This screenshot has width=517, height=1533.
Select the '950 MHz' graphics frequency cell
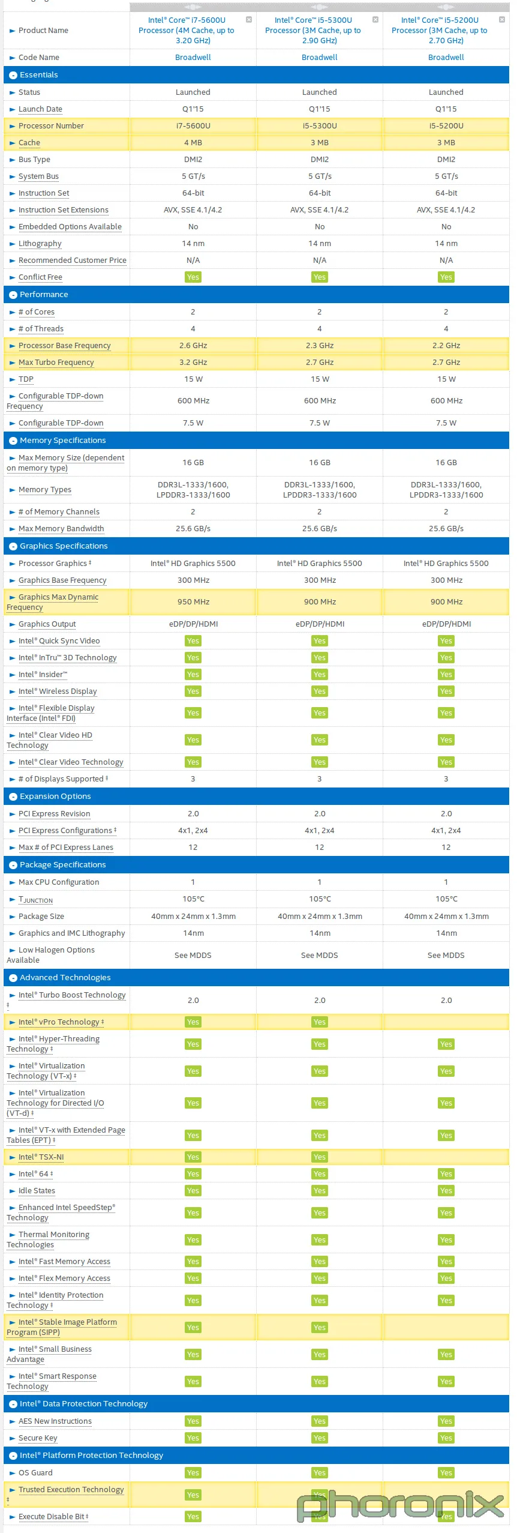[x=193, y=602]
